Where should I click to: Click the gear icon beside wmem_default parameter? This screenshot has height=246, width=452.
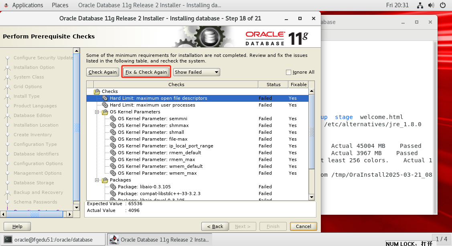(x=113, y=167)
